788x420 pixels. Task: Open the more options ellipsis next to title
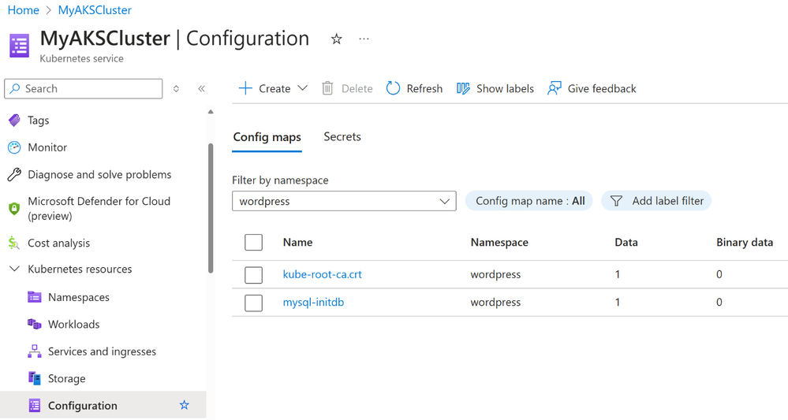tap(364, 39)
